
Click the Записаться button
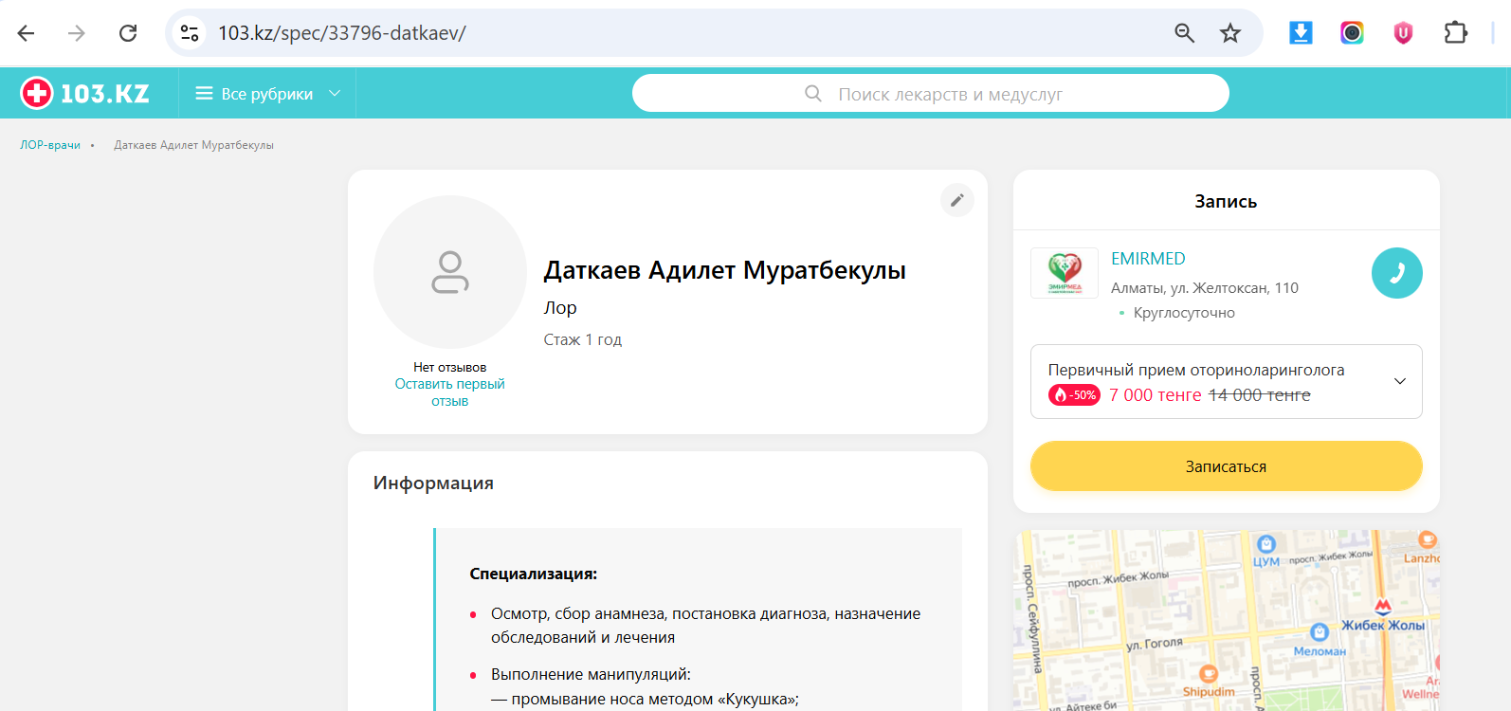tap(1226, 466)
